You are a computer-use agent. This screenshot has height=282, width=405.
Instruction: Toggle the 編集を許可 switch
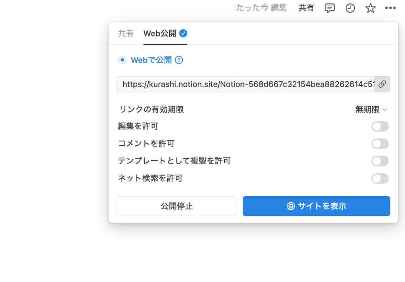point(380,126)
